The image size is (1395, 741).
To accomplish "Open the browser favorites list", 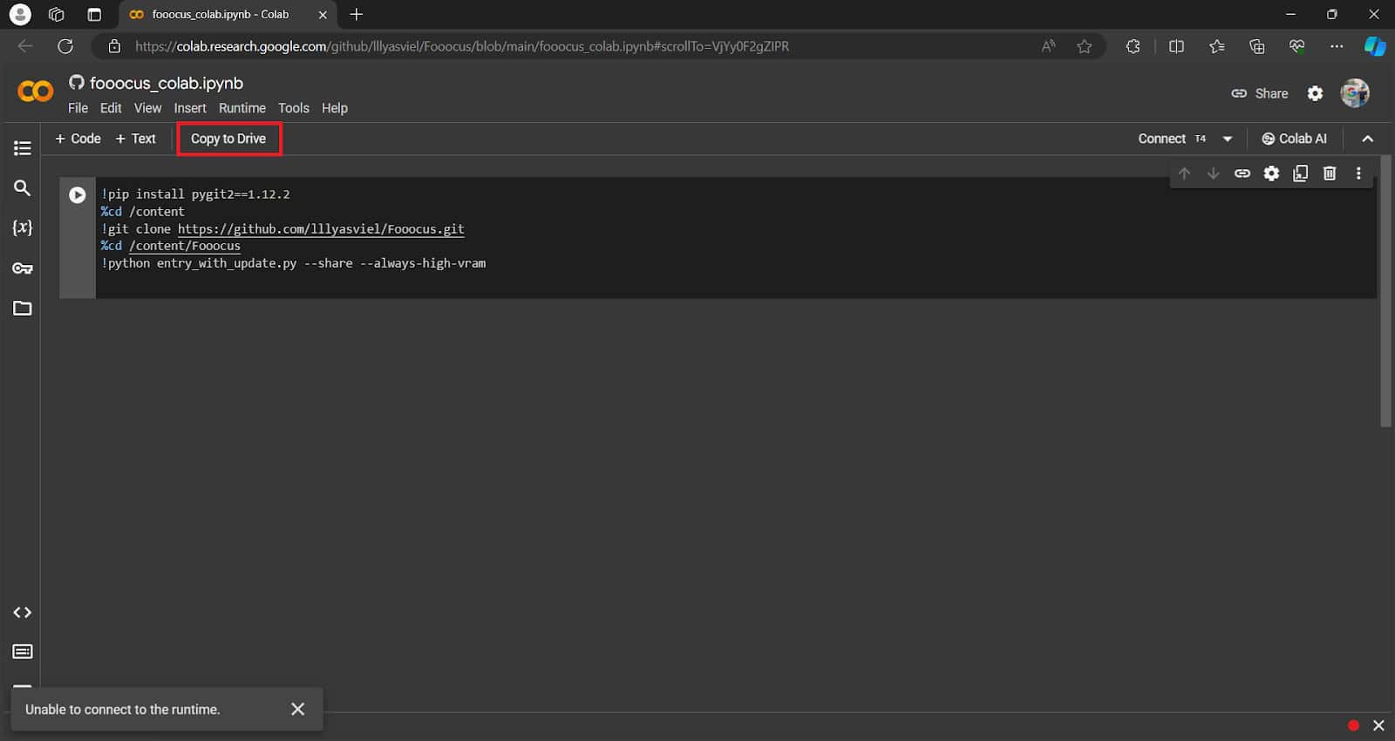I will click(x=1217, y=46).
